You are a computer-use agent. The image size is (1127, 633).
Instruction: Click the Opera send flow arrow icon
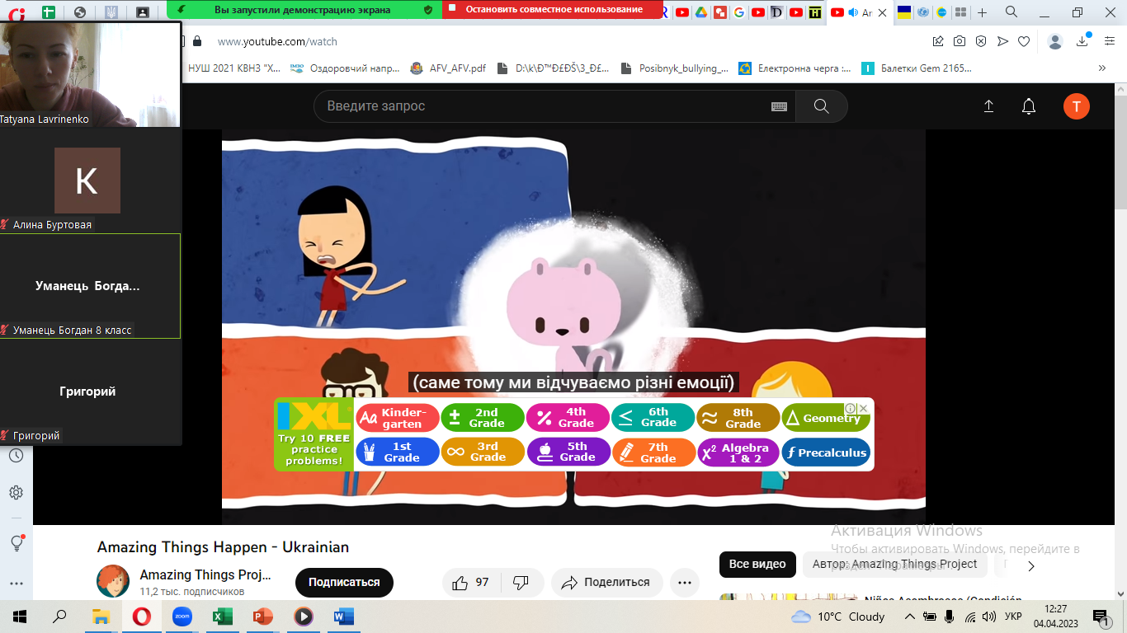pyautogui.click(x=1002, y=41)
